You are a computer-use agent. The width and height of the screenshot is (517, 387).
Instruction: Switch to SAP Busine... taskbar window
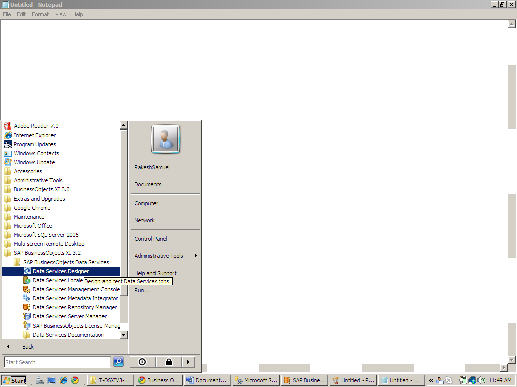click(304, 380)
